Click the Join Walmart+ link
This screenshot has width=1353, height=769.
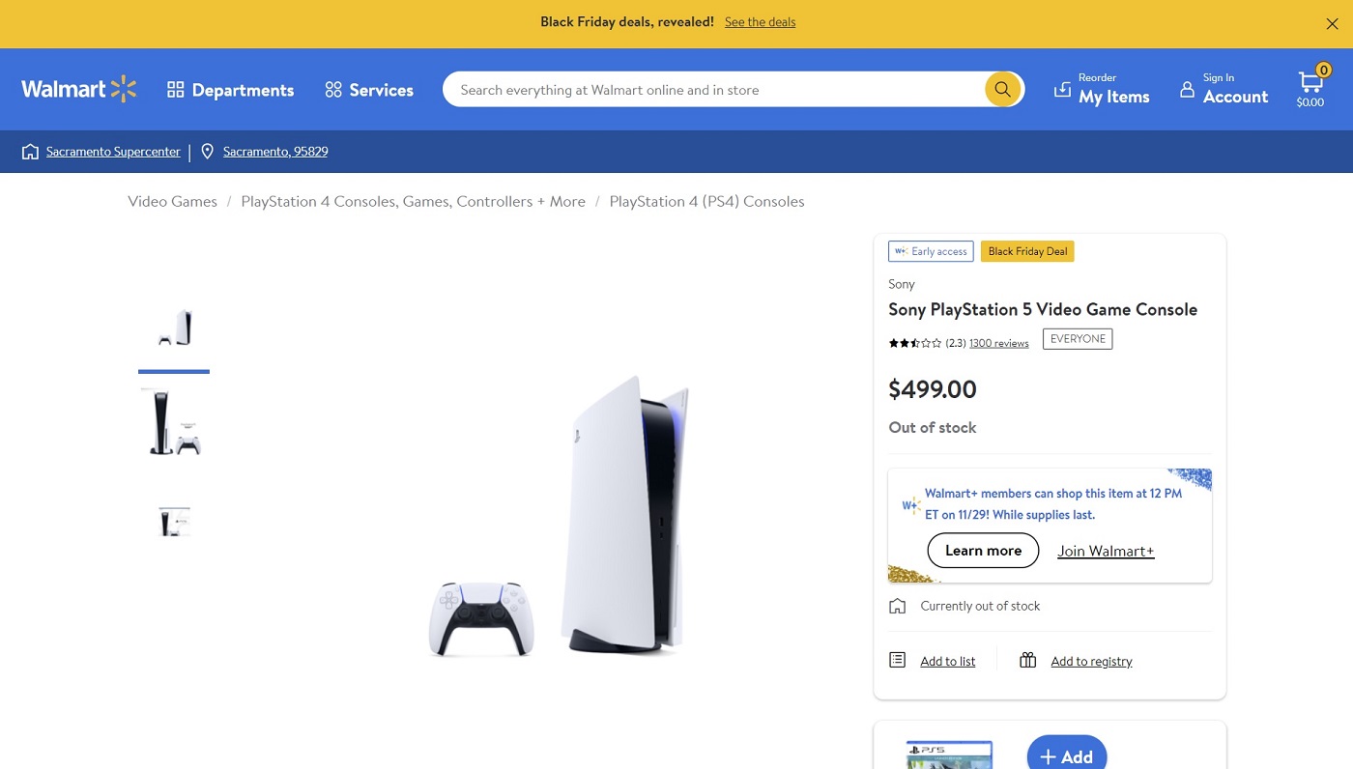click(1106, 551)
